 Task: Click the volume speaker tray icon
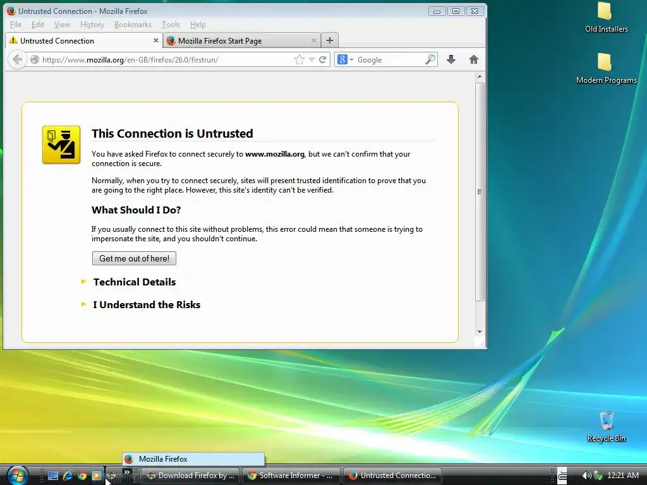pos(586,476)
